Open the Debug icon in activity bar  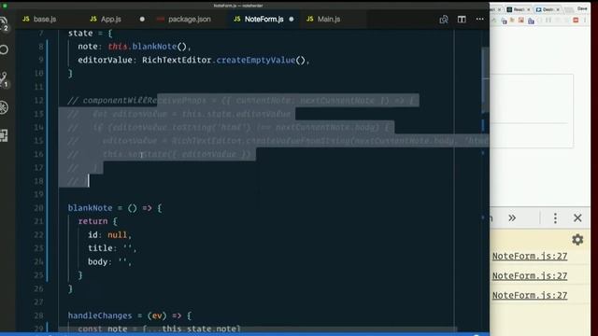tap(4, 107)
